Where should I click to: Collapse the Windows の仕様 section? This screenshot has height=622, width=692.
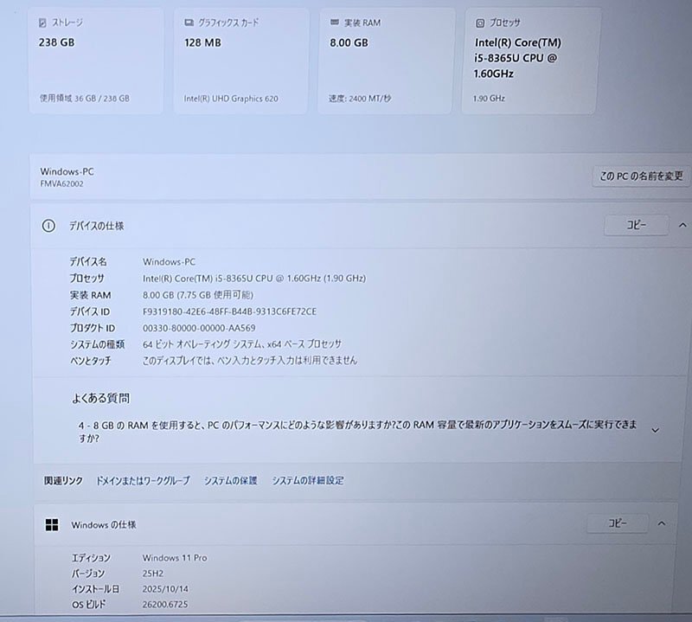coord(661,523)
